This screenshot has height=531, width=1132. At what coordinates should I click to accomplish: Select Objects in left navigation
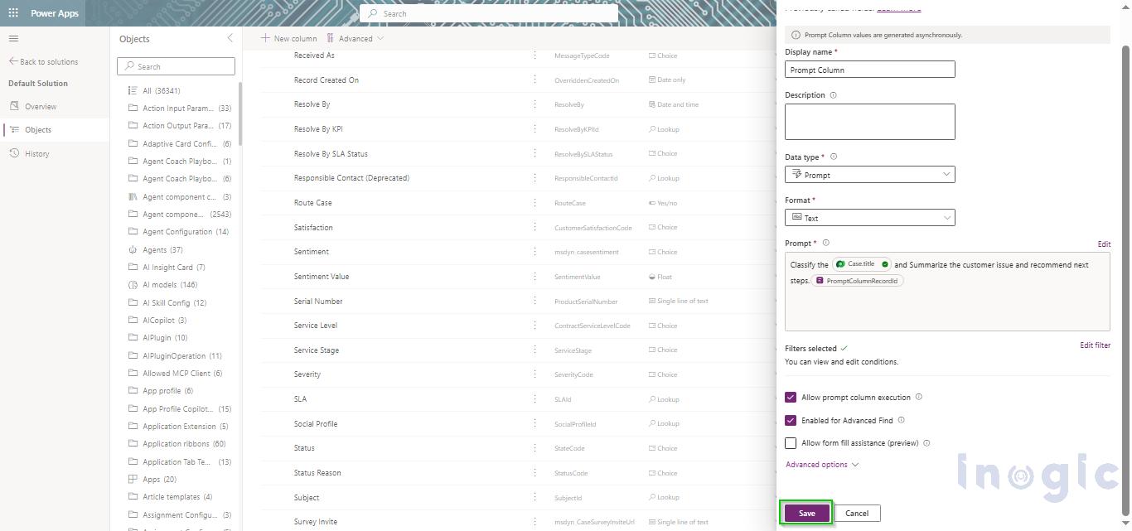click(x=38, y=130)
